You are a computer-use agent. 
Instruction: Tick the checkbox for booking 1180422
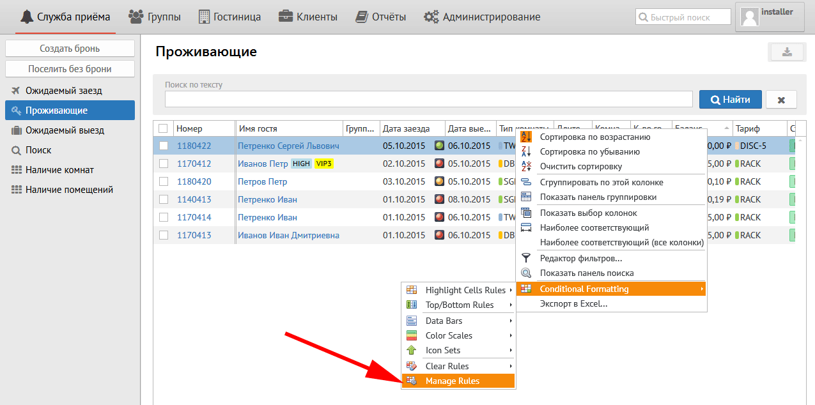164,146
